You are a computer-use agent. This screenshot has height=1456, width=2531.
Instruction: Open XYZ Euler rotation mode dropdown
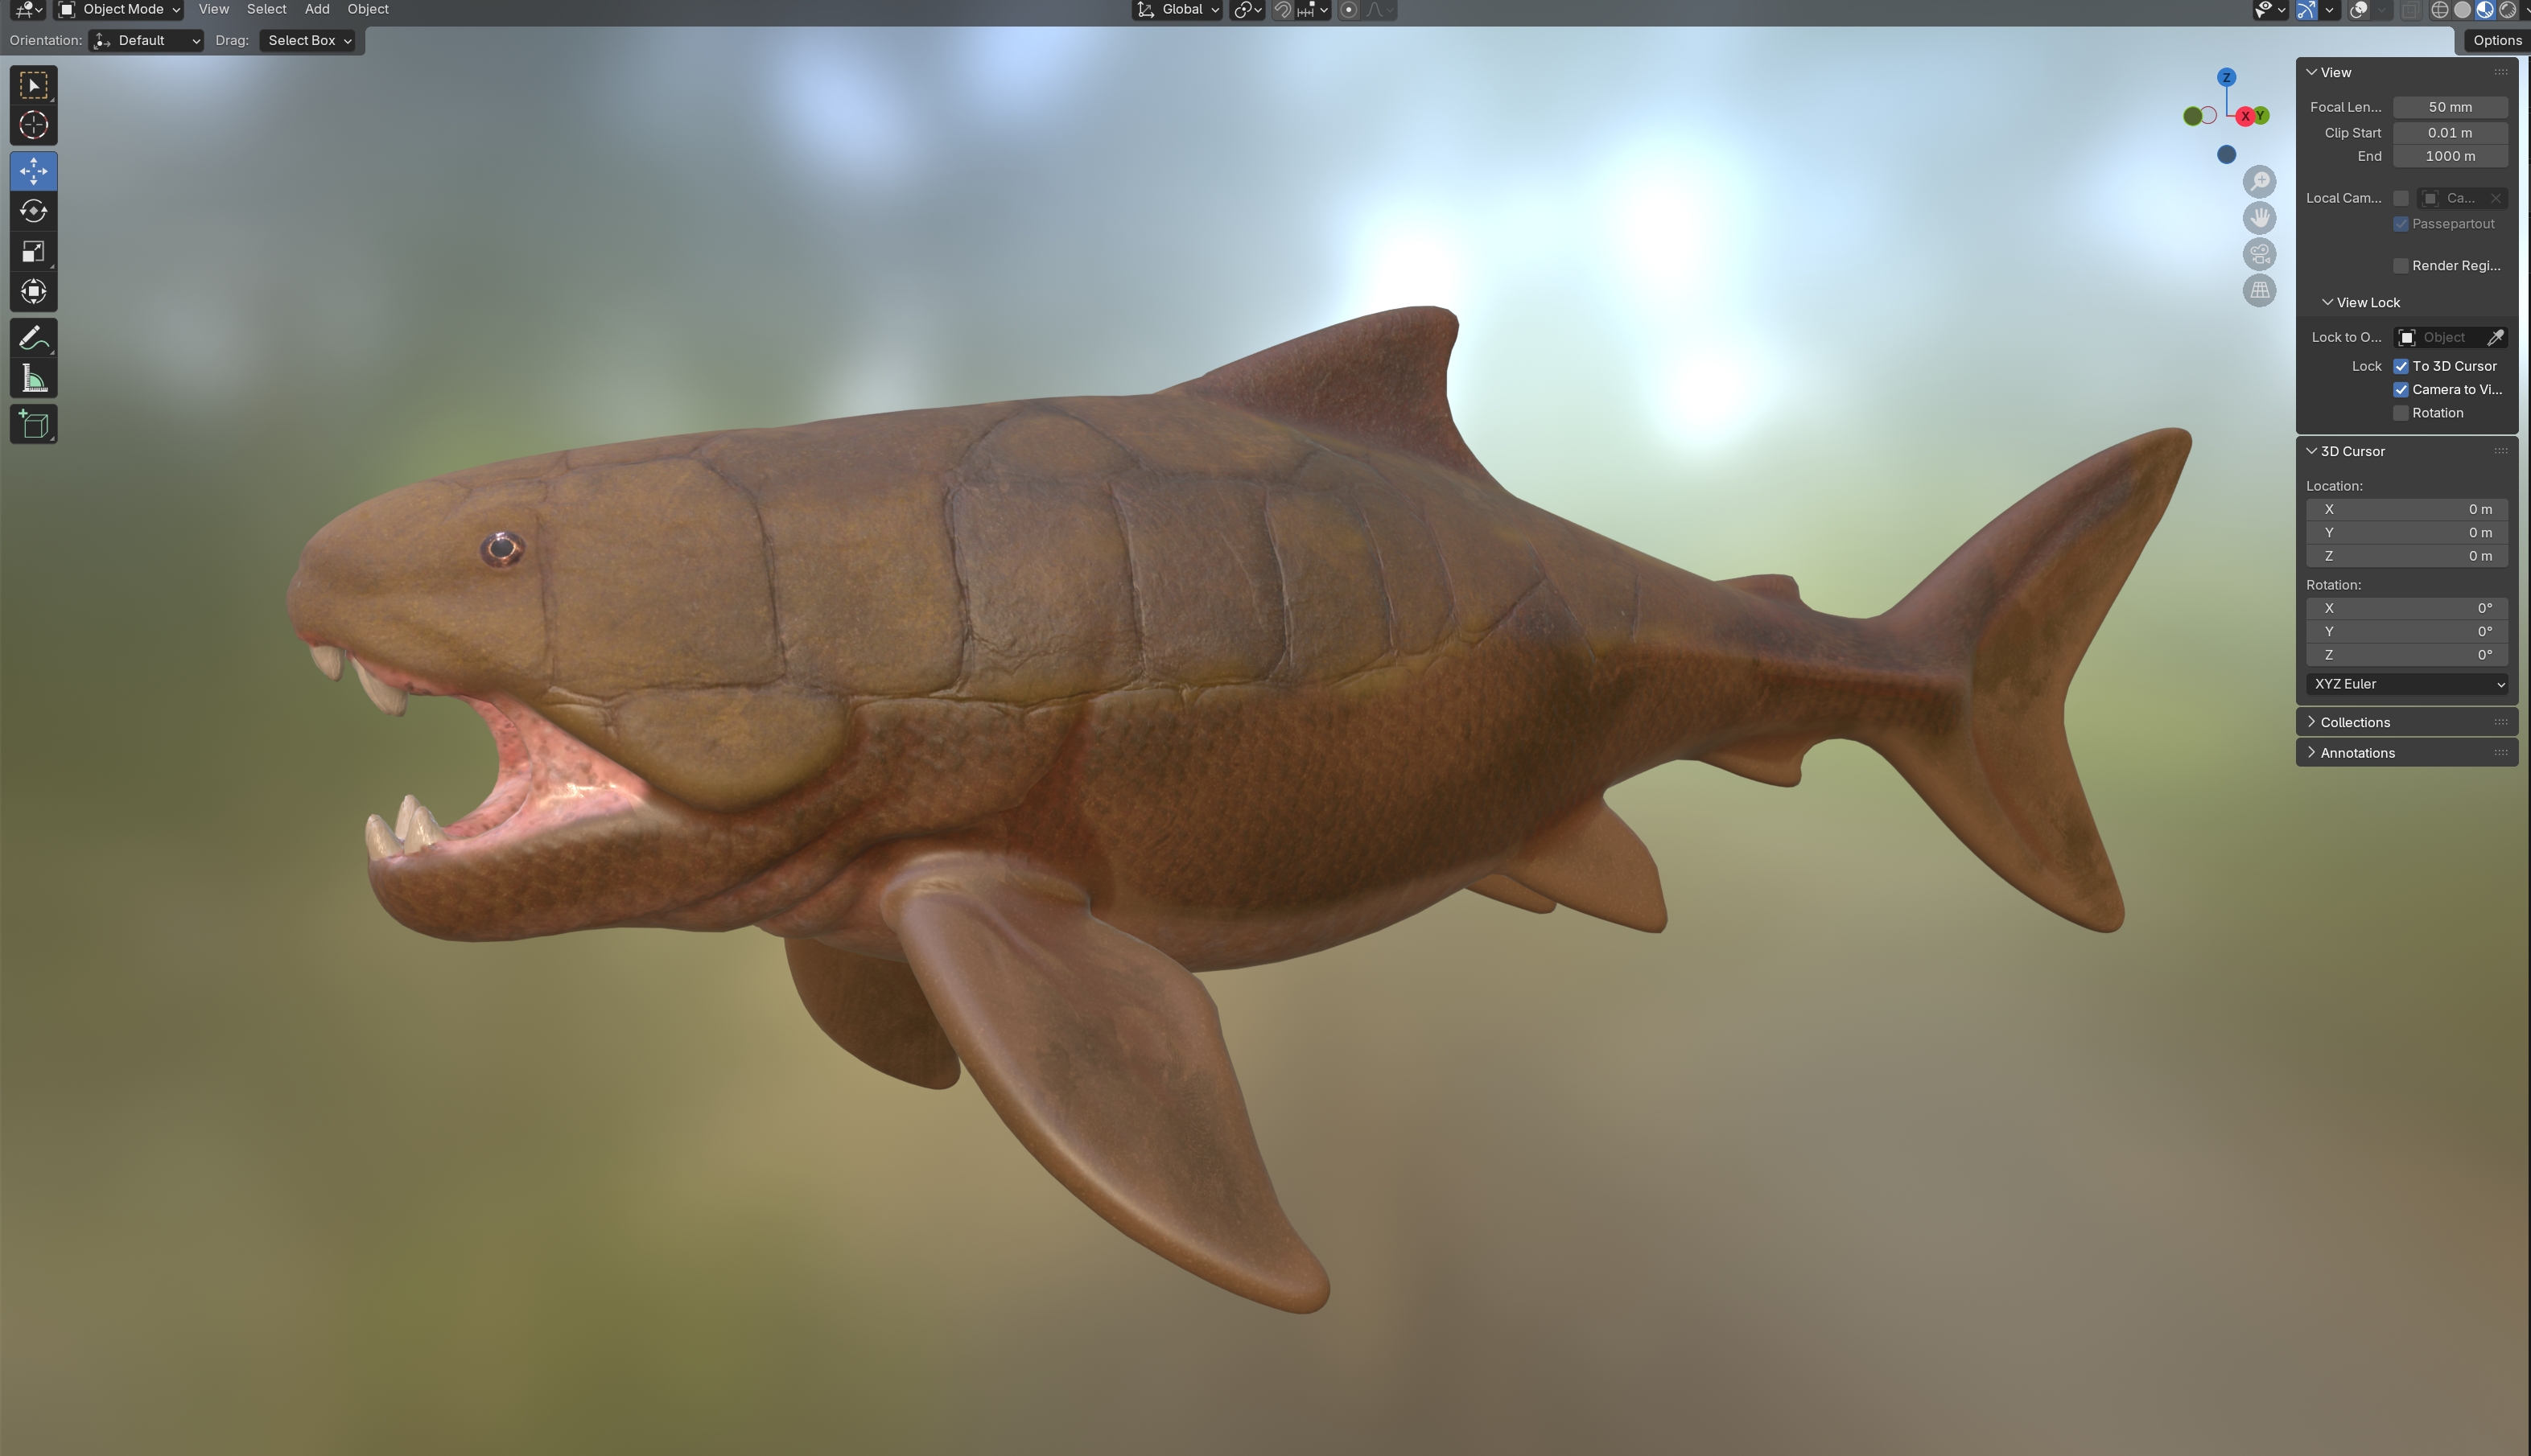point(2406,684)
